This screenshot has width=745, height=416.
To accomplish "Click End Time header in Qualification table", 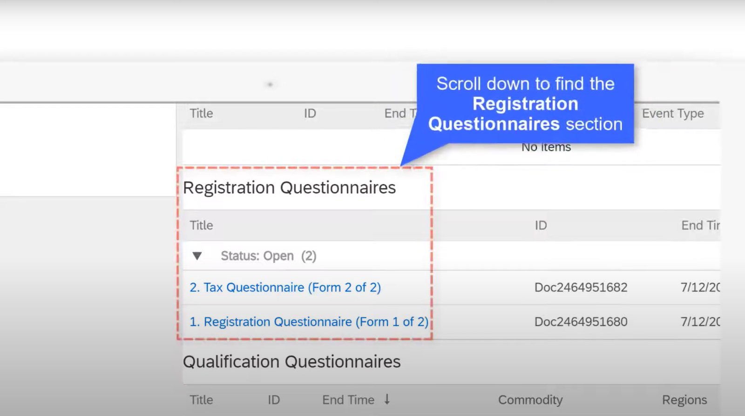I will click(x=348, y=400).
